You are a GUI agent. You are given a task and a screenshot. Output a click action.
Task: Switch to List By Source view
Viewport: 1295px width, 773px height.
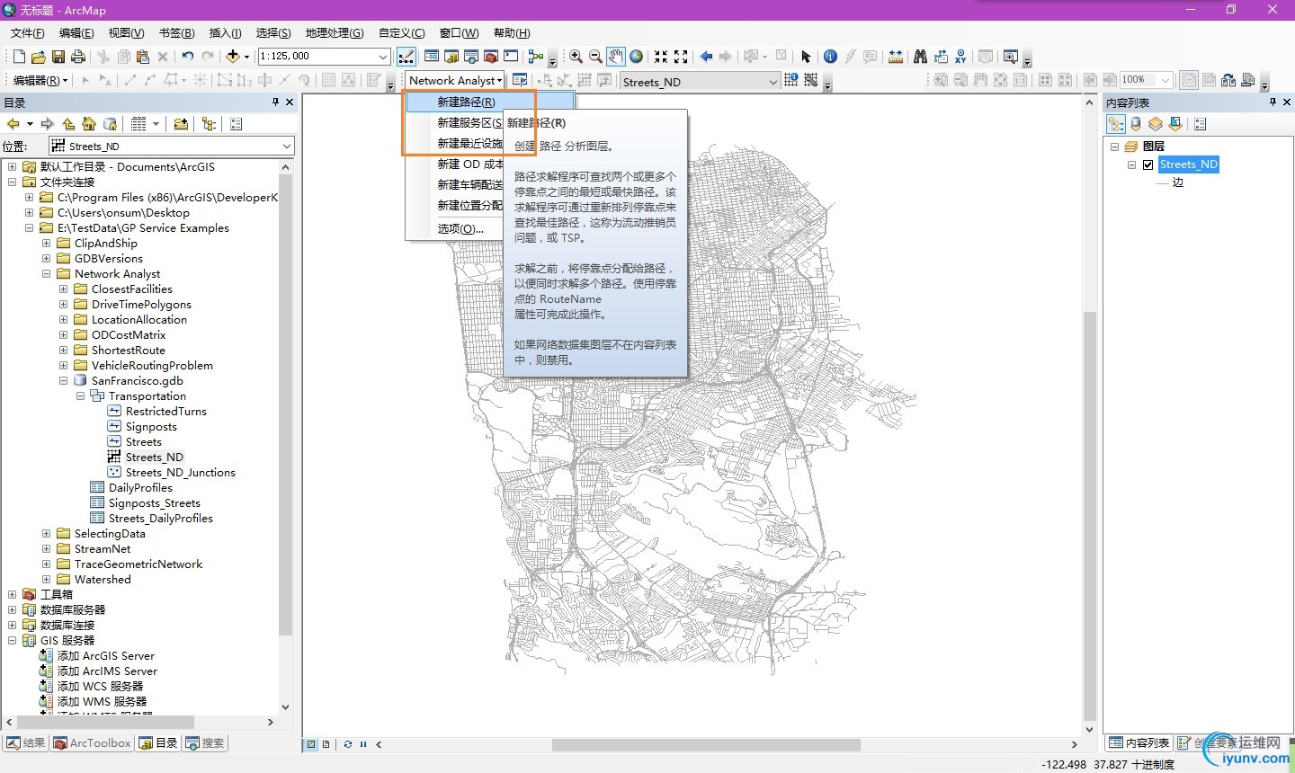click(1136, 124)
